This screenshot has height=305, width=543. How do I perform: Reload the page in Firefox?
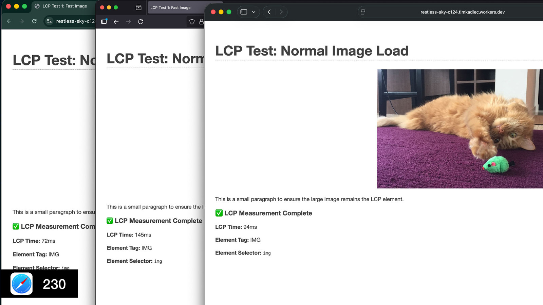[141, 22]
